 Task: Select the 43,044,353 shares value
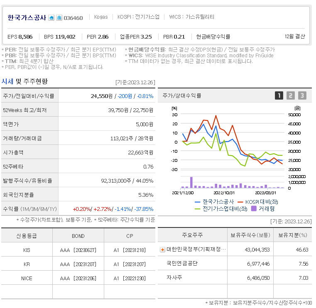(x=257, y=250)
